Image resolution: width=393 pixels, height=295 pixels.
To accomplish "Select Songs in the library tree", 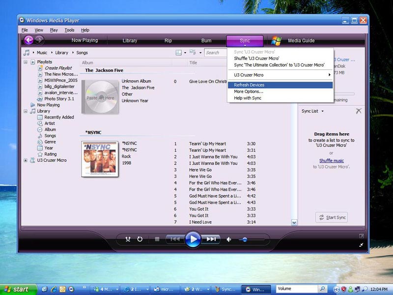I will [50, 136].
